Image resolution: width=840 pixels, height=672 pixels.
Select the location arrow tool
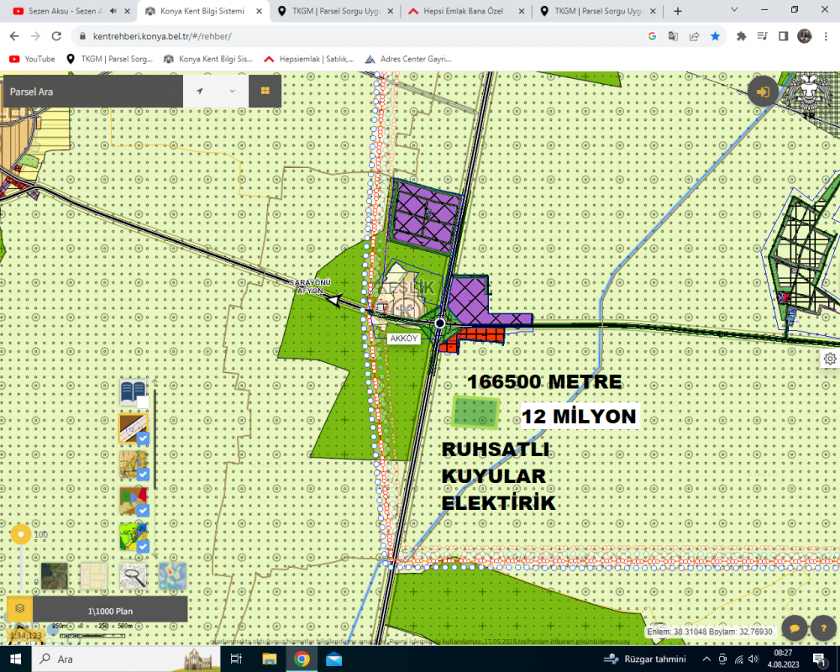coord(200,91)
